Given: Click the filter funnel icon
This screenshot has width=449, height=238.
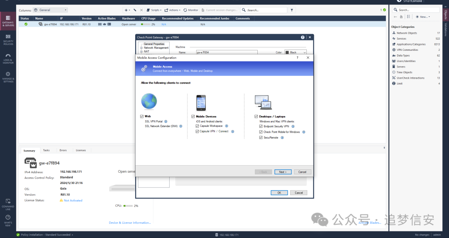Looking at the screenshot, I should pos(292,10).
